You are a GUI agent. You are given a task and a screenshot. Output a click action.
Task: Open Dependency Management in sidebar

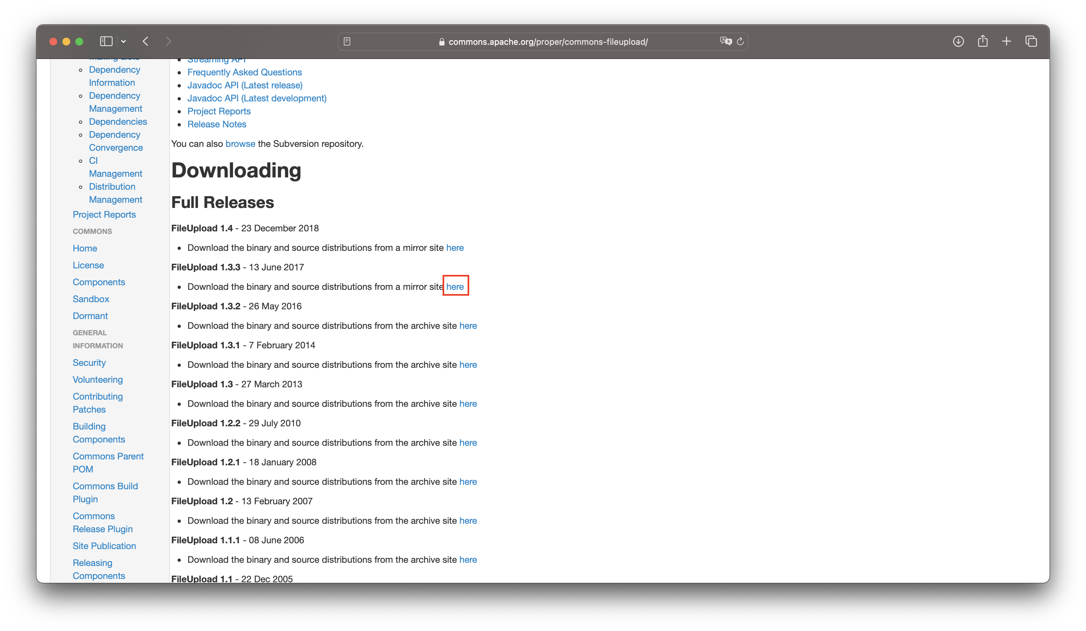pyautogui.click(x=115, y=102)
